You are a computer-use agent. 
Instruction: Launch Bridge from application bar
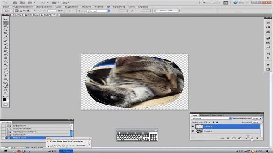coord(15,3)
